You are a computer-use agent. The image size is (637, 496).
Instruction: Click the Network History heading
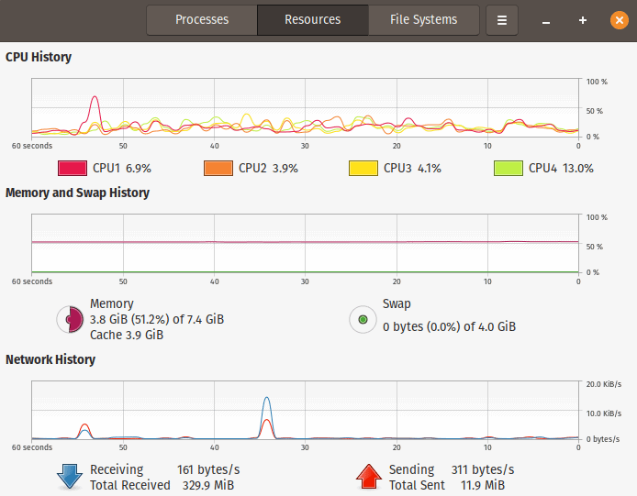click(50, 359)
